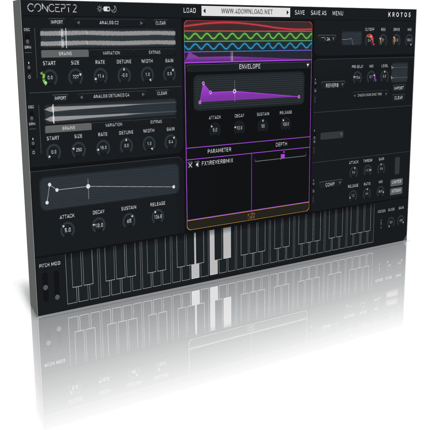Screen dimensions: 430x430
Task: Expand the ENVELOPE modulator type dropdown
Action: (248, 67)
